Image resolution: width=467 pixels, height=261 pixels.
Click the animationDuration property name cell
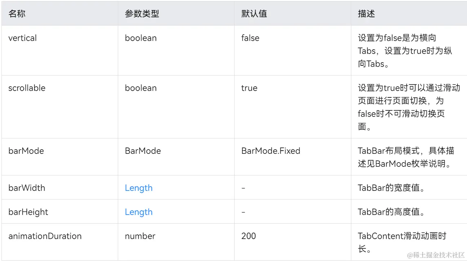(45, 236)
